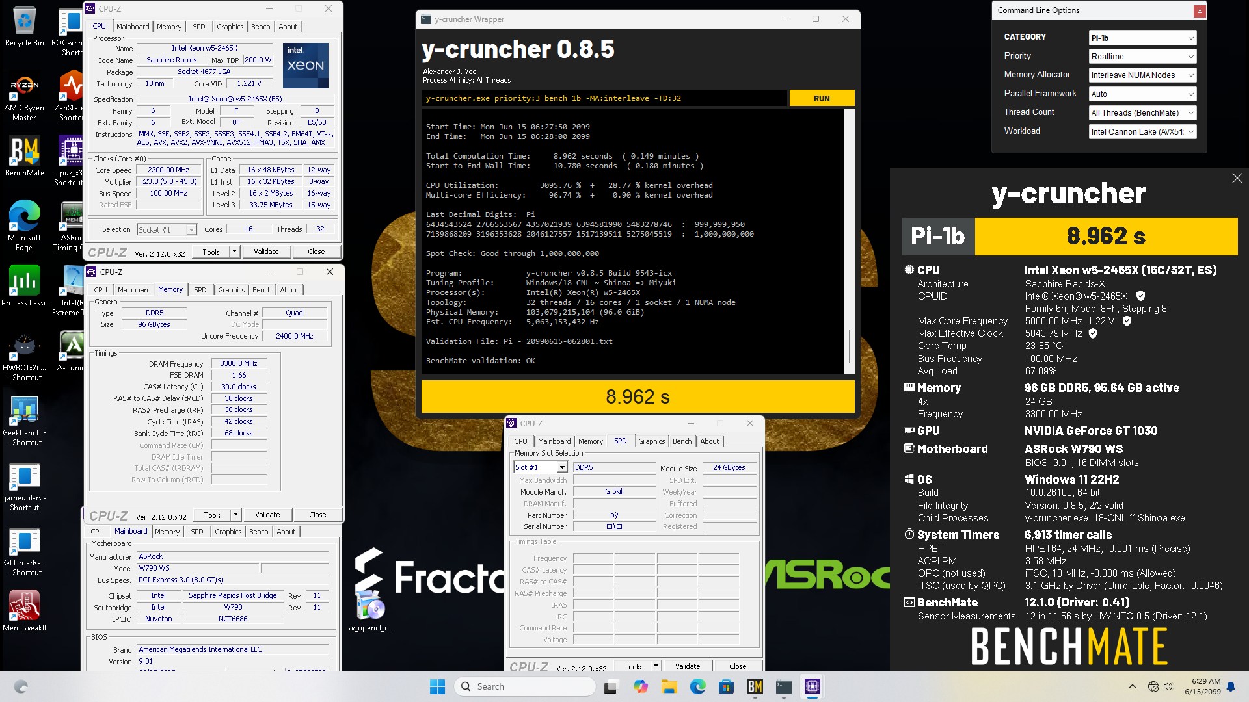Open About tab in CPU-Z SPD window
Screen dimensions: 1249x702
tap(710, 441)
